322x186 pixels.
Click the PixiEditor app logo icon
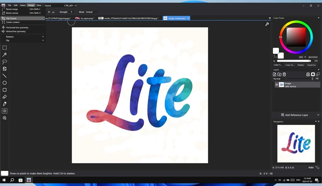coord(3,5)
